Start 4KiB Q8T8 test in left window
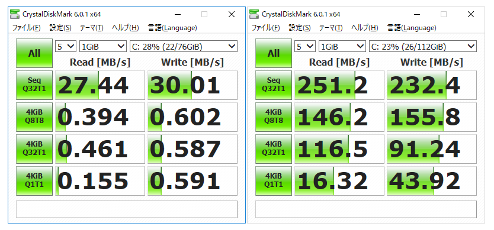This screenshot has height=230, width=494. (34, 116)
